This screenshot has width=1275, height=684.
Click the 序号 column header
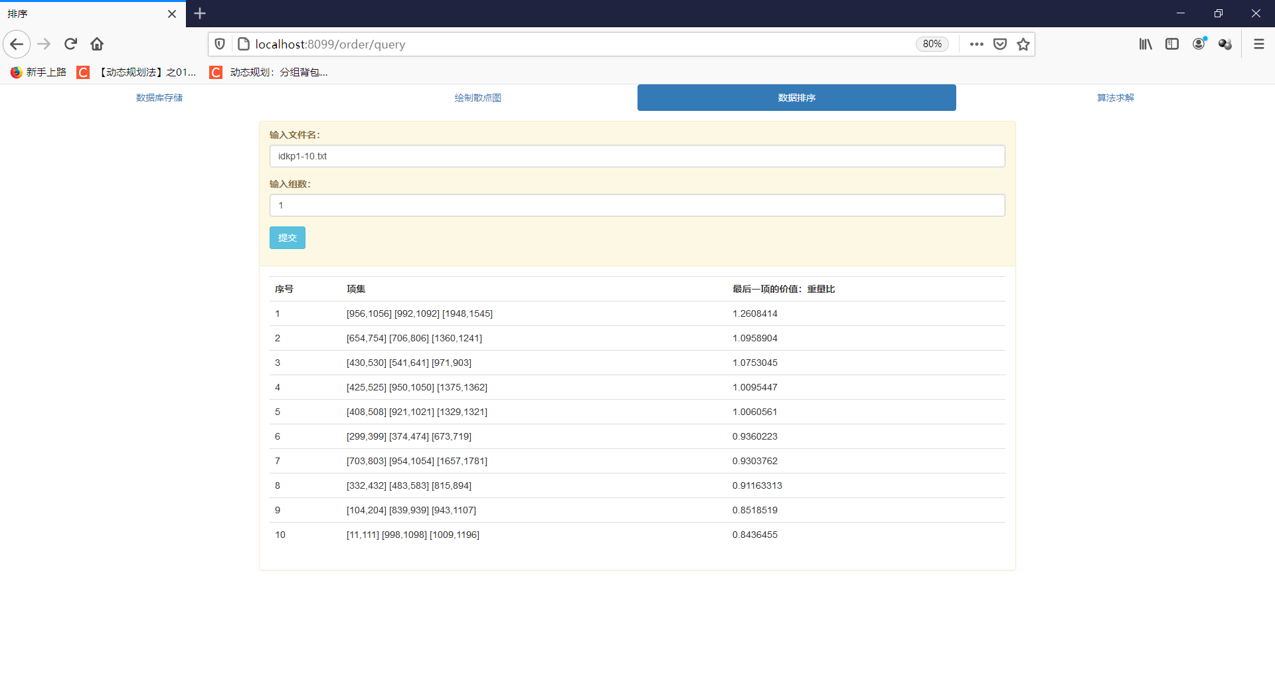[284, 289]
